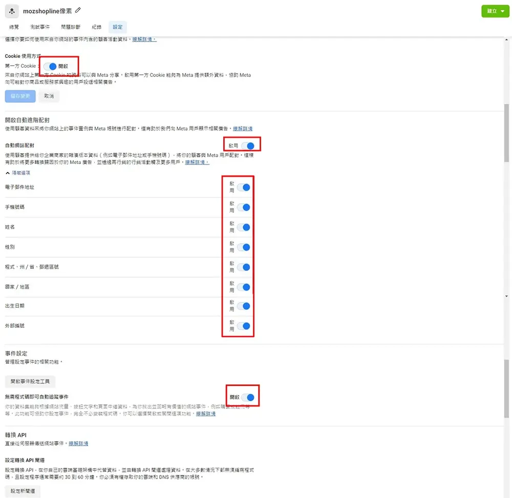Click the 儲存變更 button
This screenshot has height=498, width=512.
(x=20, y=96)
